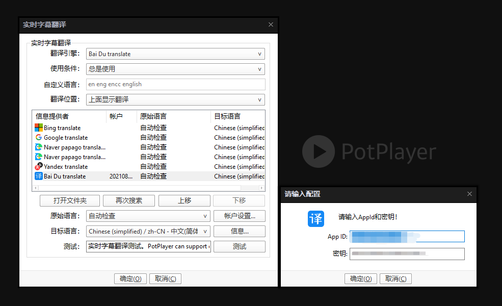Click 确定(O) in the config dialog

click(361, 279)
